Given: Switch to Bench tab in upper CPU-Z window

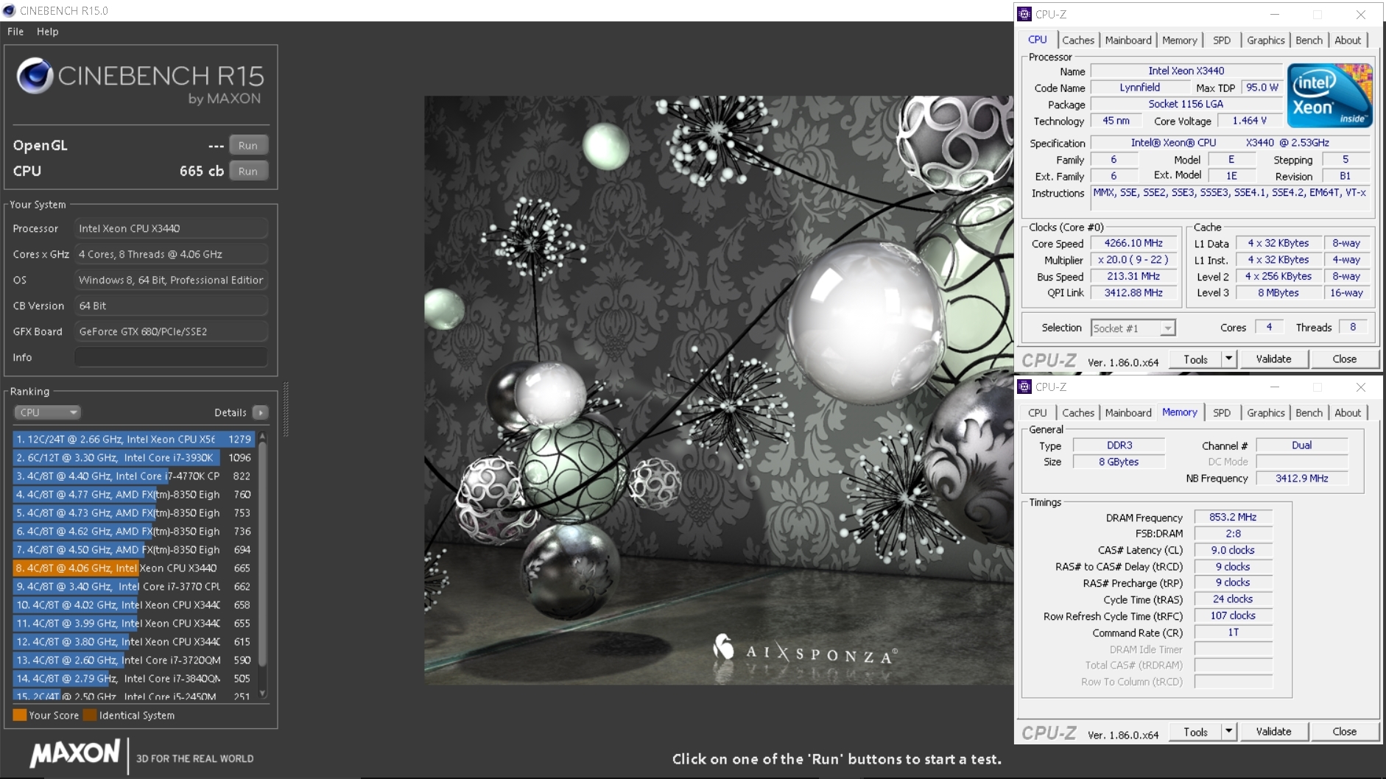Looking at the screenshot, I should tap(1309, 40).
